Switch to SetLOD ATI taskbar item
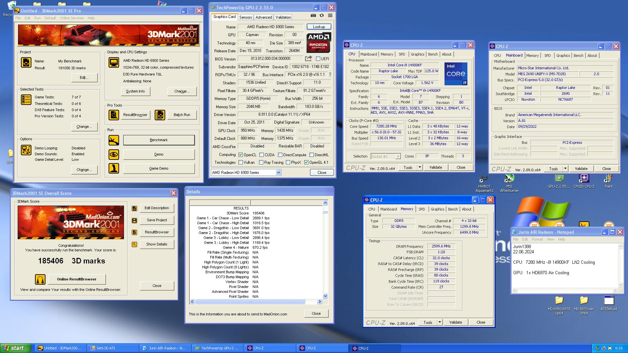This screenshot has height=353, width=628. click(x=113, y=348)
